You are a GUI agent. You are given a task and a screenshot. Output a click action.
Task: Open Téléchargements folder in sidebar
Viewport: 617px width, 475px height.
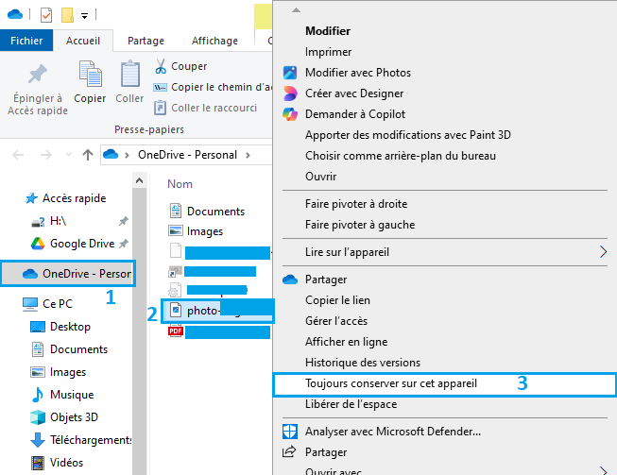[x=91, y=440]
